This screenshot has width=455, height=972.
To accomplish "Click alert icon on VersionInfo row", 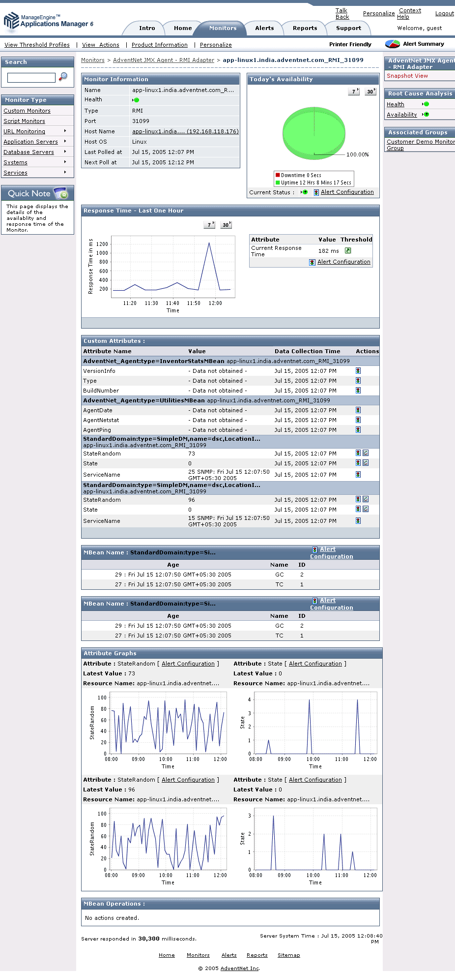I will (x=358, y=371).
